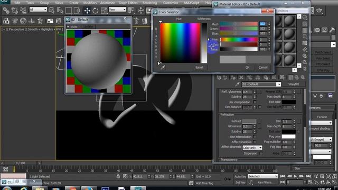Click the Add Time Tag field

(204, 183)
